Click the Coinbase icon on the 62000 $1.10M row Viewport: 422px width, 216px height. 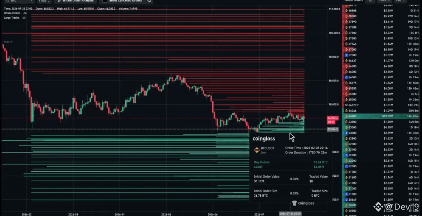(x=346, y=166)
